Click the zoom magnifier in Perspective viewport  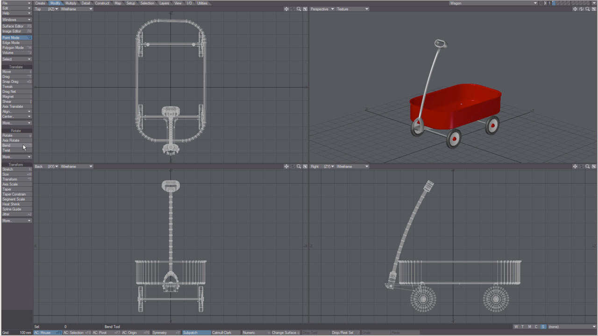point(587,9)
